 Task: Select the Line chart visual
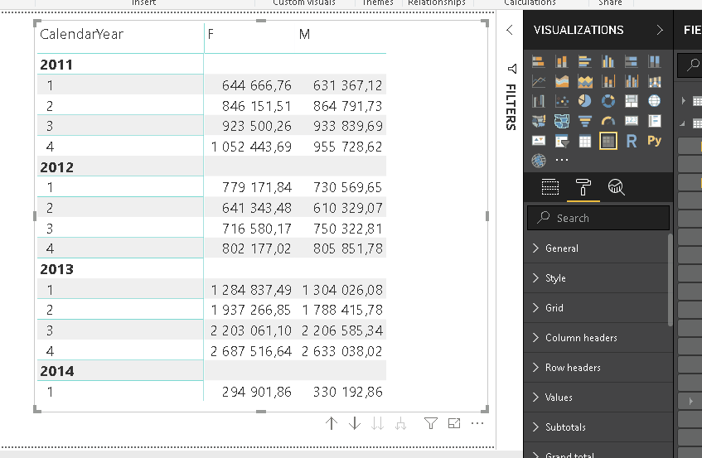[538, 81]
